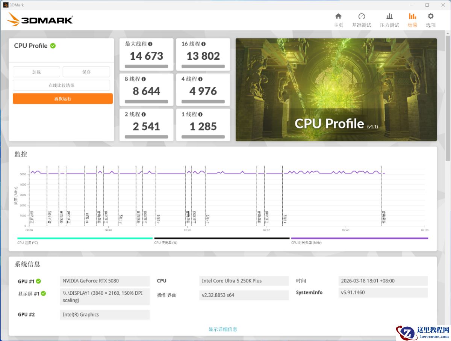Click the info icon beside 2 线程
This screenshot has height=341, width=451.
click(x=144, y=115)
